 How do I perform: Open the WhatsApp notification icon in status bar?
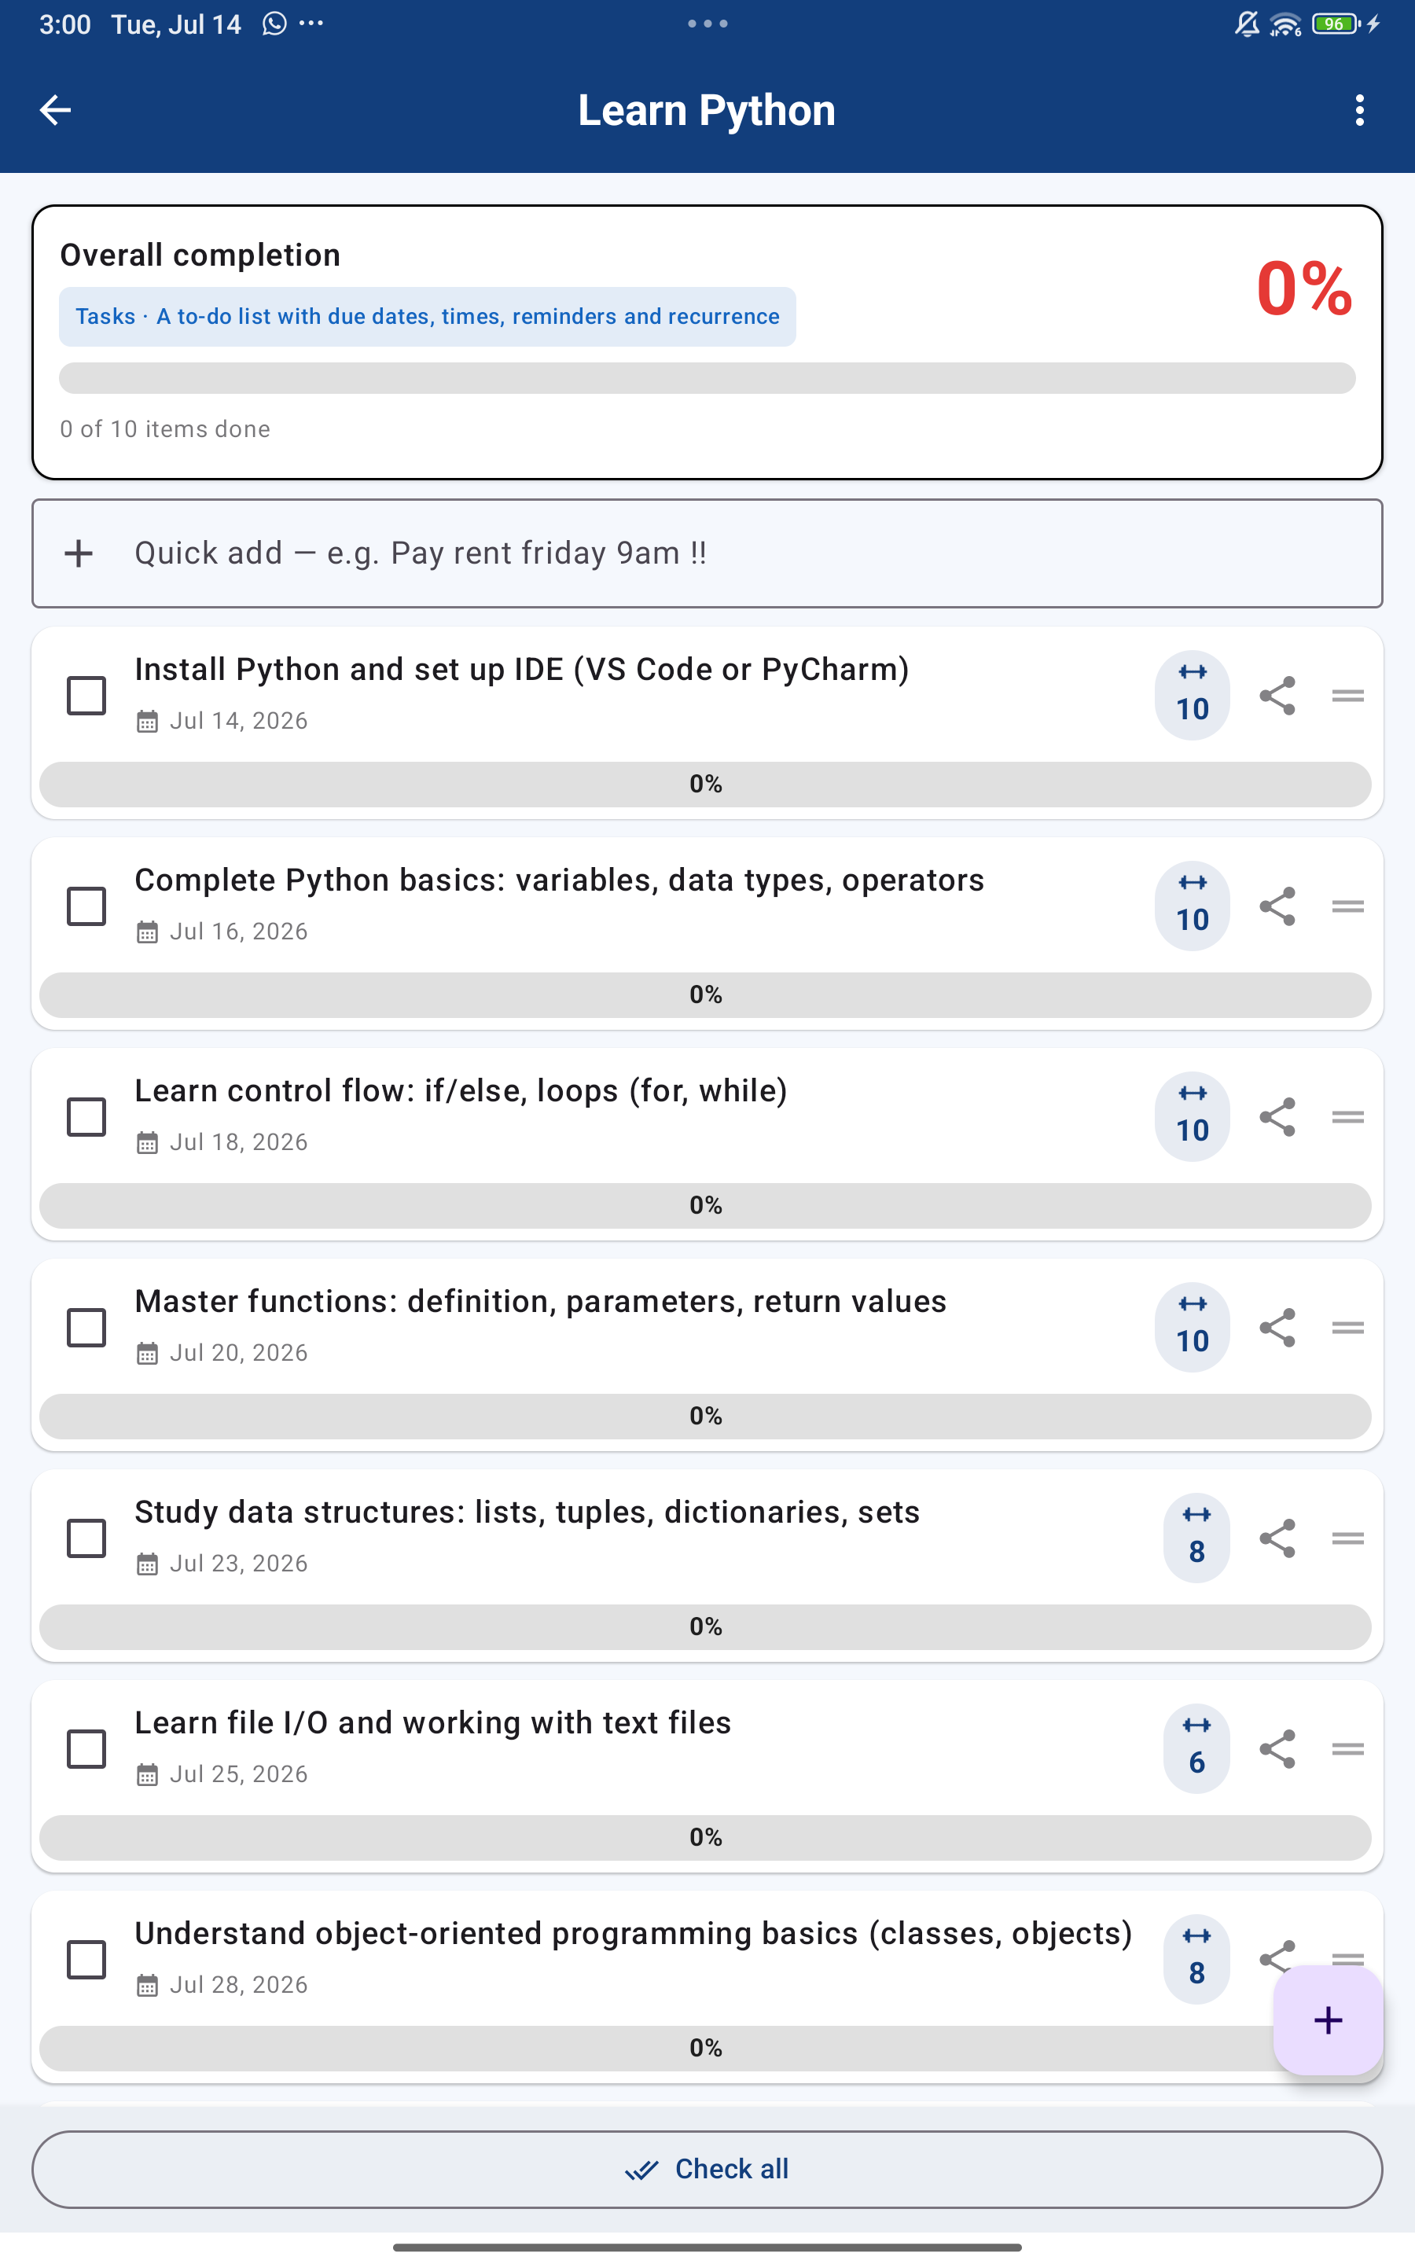click(274, 24)
